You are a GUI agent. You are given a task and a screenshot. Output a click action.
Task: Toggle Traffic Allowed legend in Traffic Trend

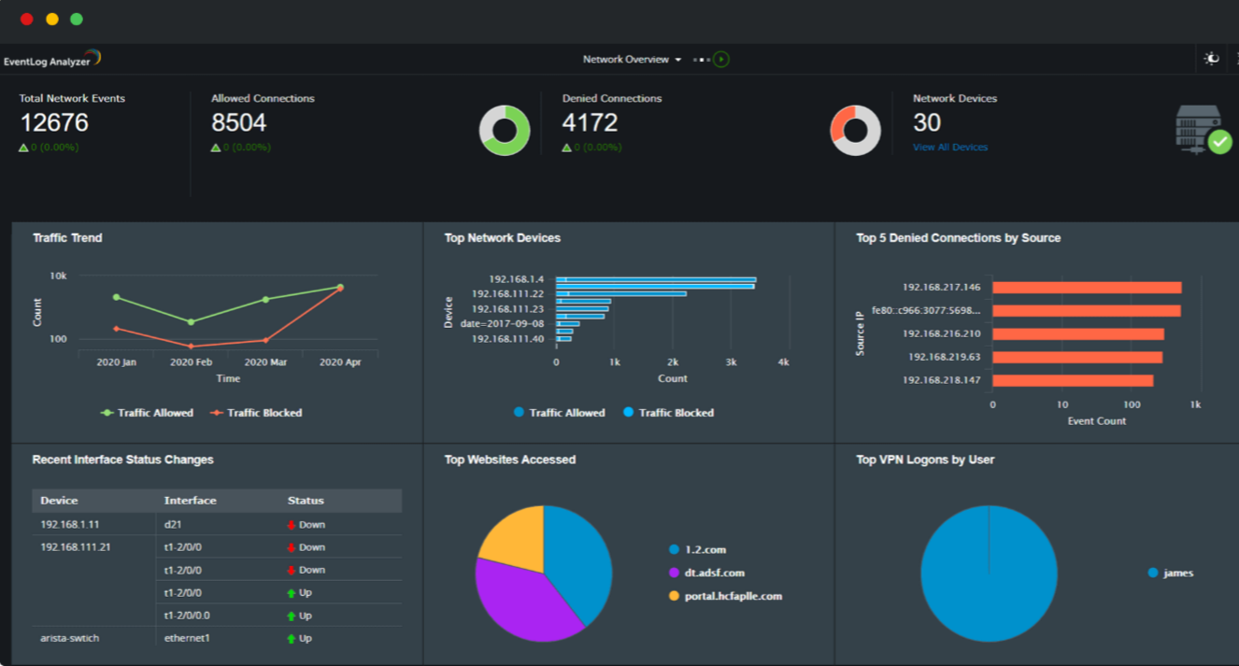point(147,413)
